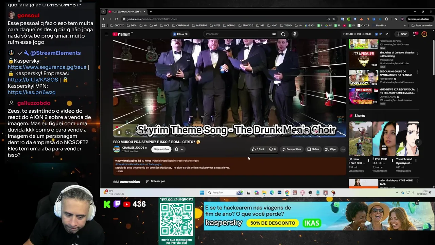The image size is (435, 245).
Task: Start voice search with the microphone icon
Action: [295, 34]
